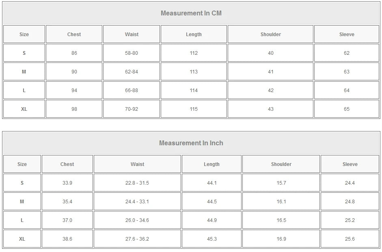Click the Size header in the Inch table

coord(22,164)
